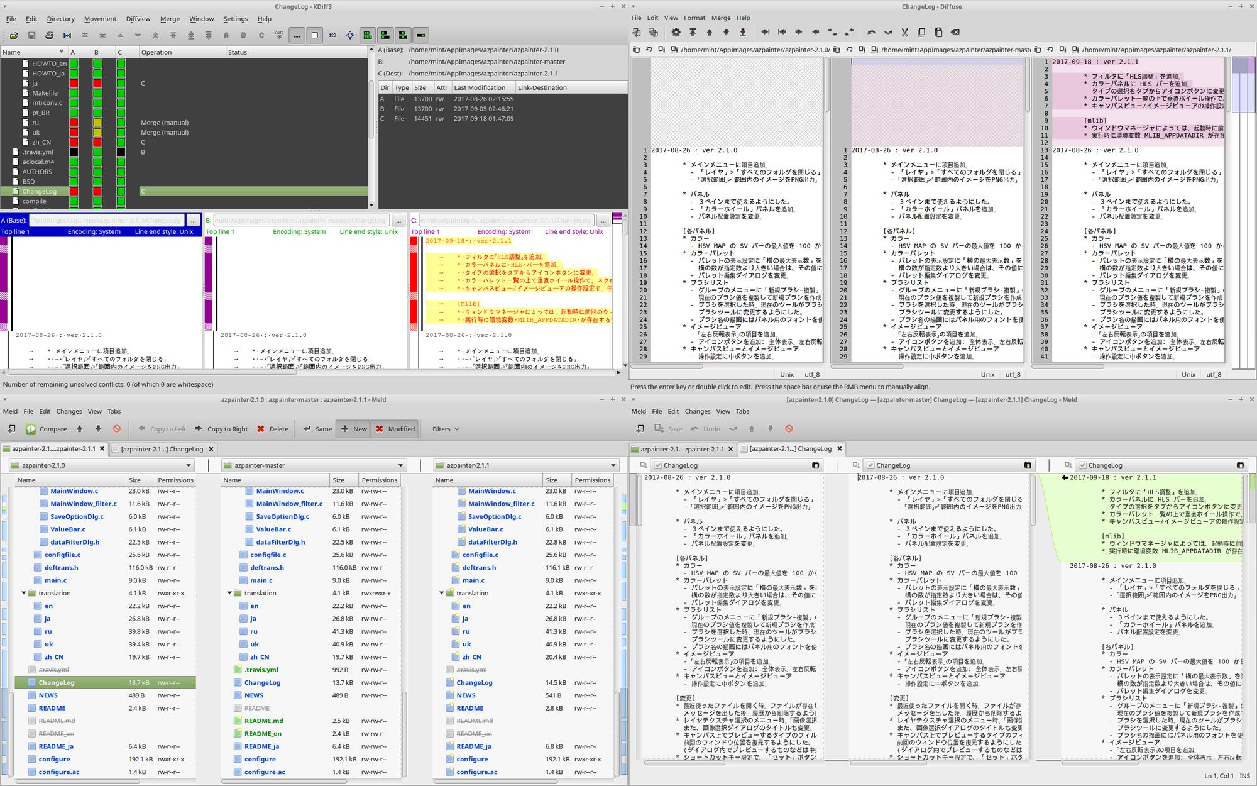Click Copy to Right in Meld

(x=221, y=429)
